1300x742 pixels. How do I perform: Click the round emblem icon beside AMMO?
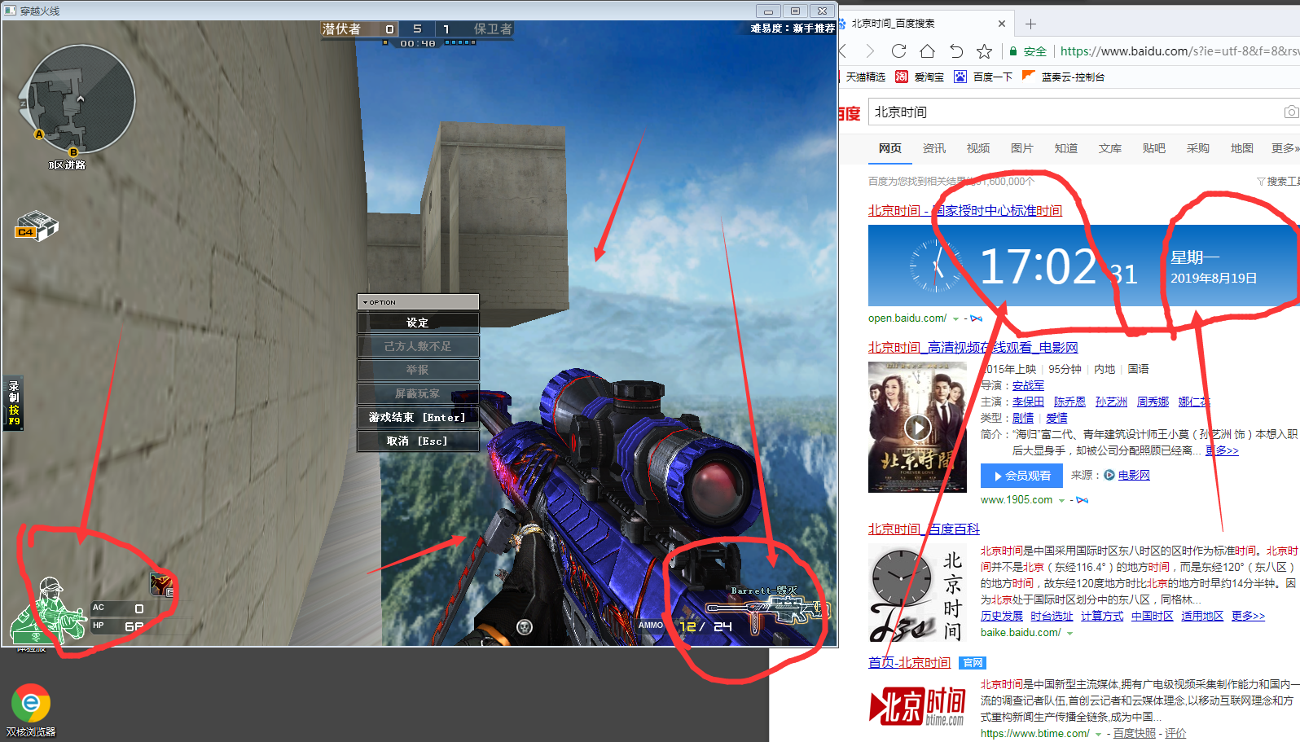525,626
